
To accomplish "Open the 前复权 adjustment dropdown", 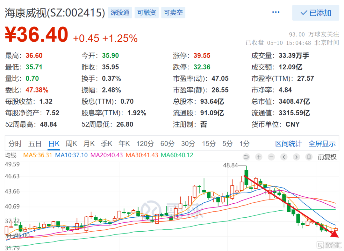I will point(327,157).
